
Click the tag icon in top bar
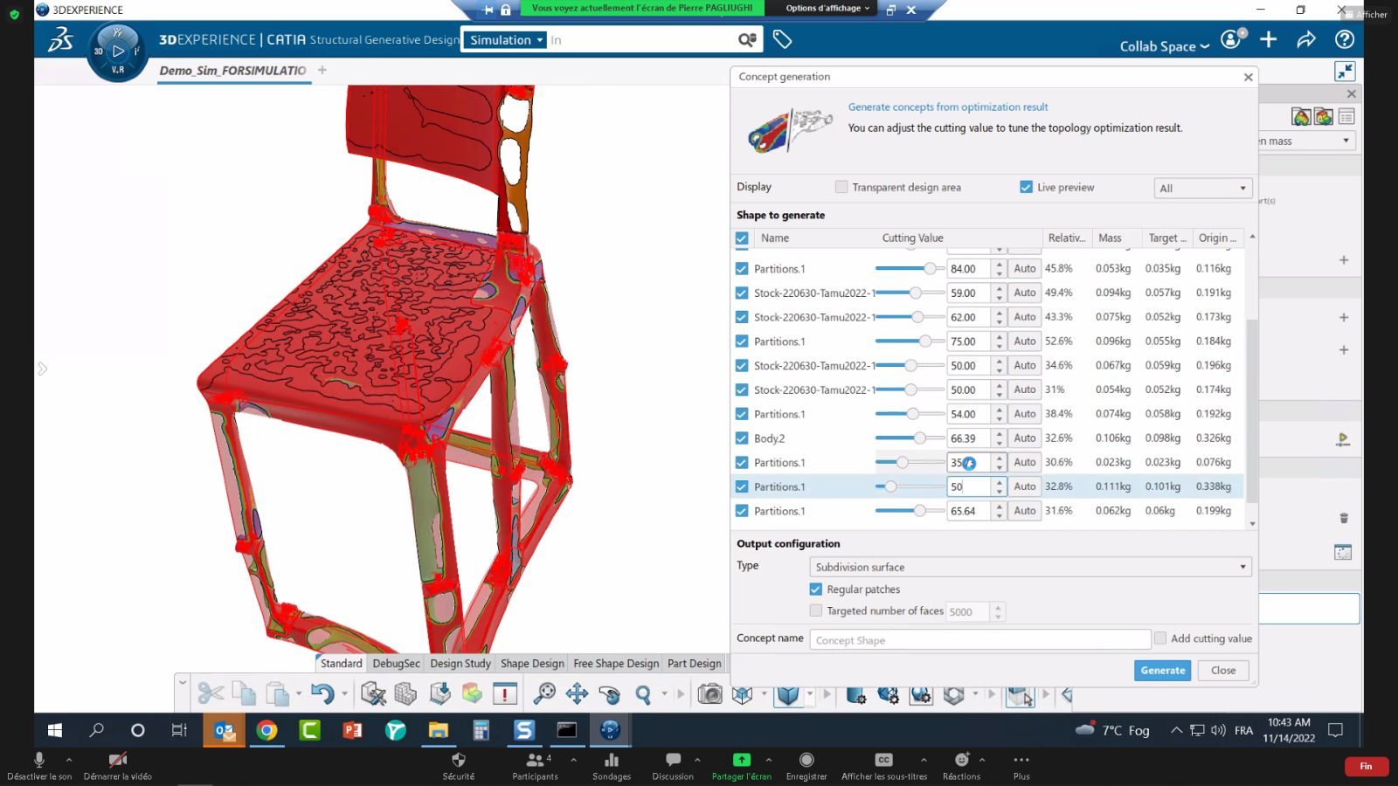pyautogui.click(x=782, y=39)
